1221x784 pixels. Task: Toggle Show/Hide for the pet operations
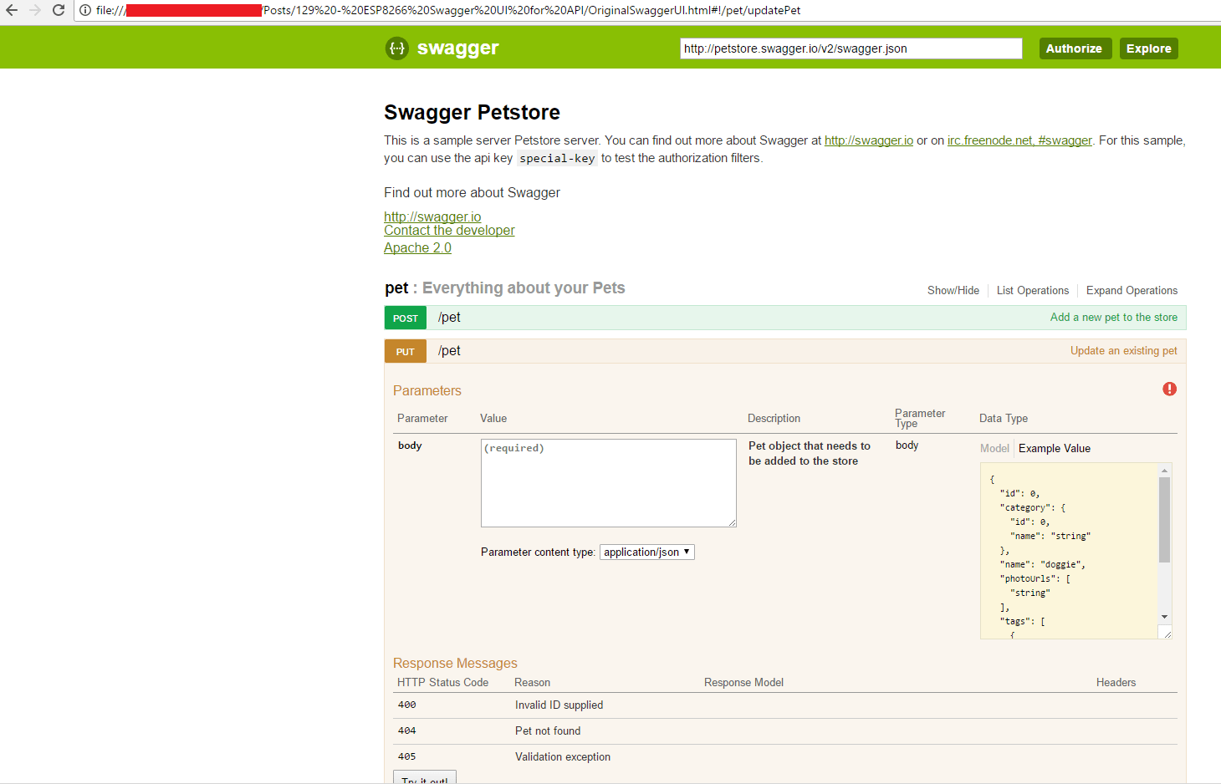pos(953,290)
